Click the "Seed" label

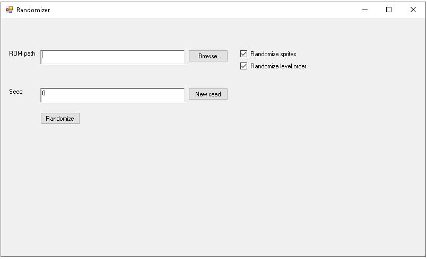tap(16, 92)
